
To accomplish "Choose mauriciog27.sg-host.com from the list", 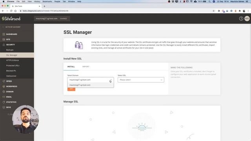I will [x=91, y=85].
